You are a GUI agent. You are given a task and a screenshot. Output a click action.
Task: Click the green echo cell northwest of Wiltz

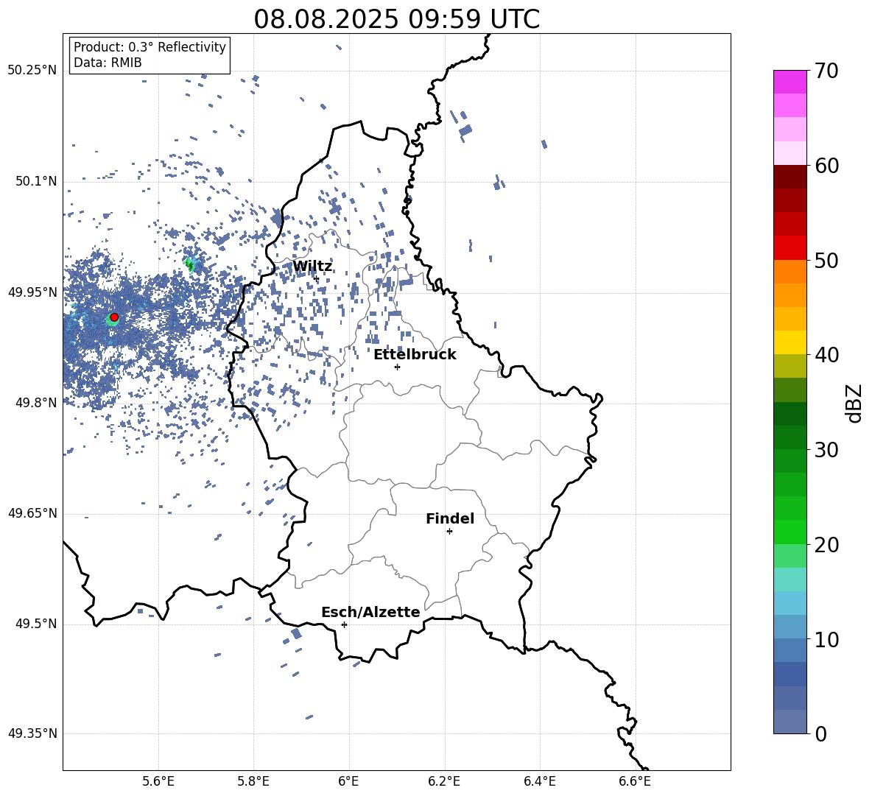tap(190, 264)
